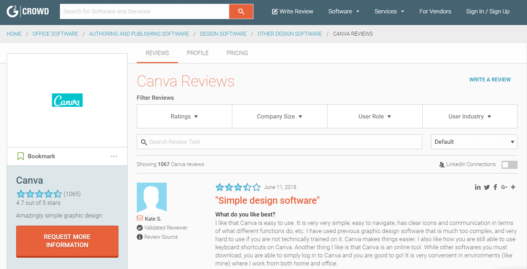The image size is (527, 269).
Task: Click the June 11, 2018 review date
Action: click(x=280, y=187)
